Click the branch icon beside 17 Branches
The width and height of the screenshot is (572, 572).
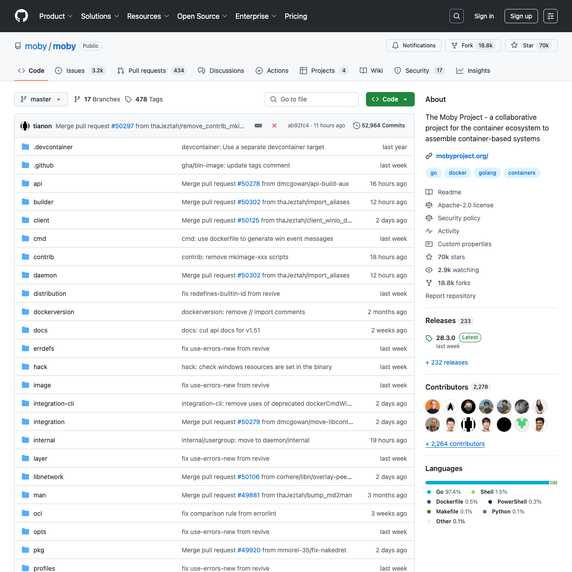coord(77,99)
